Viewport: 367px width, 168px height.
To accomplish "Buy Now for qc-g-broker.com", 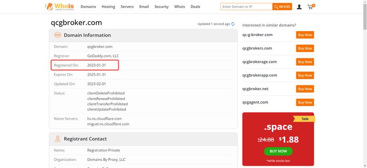I will pos(305,35).
